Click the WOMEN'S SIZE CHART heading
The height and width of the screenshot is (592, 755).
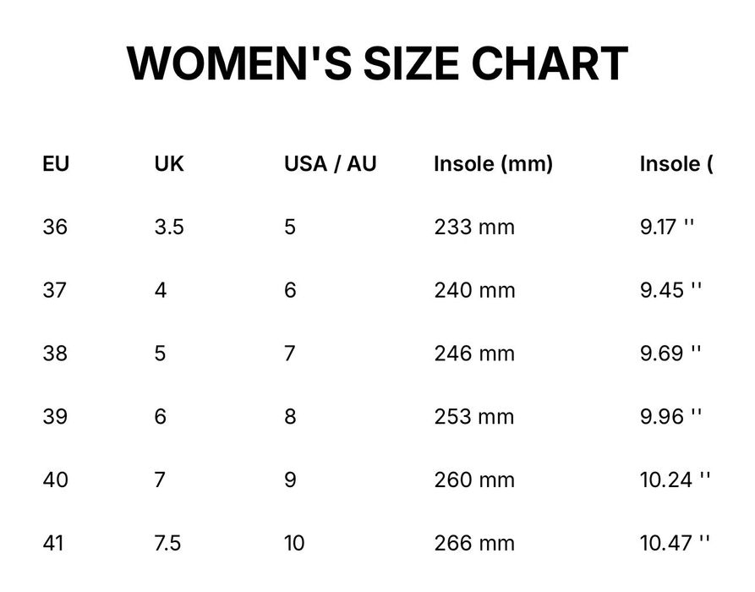tap(377, 63)
